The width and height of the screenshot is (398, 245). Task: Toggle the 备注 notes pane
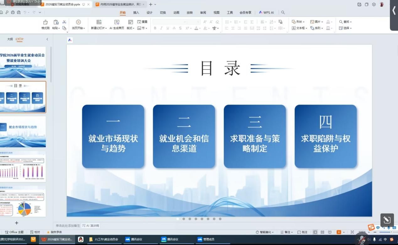286,232
